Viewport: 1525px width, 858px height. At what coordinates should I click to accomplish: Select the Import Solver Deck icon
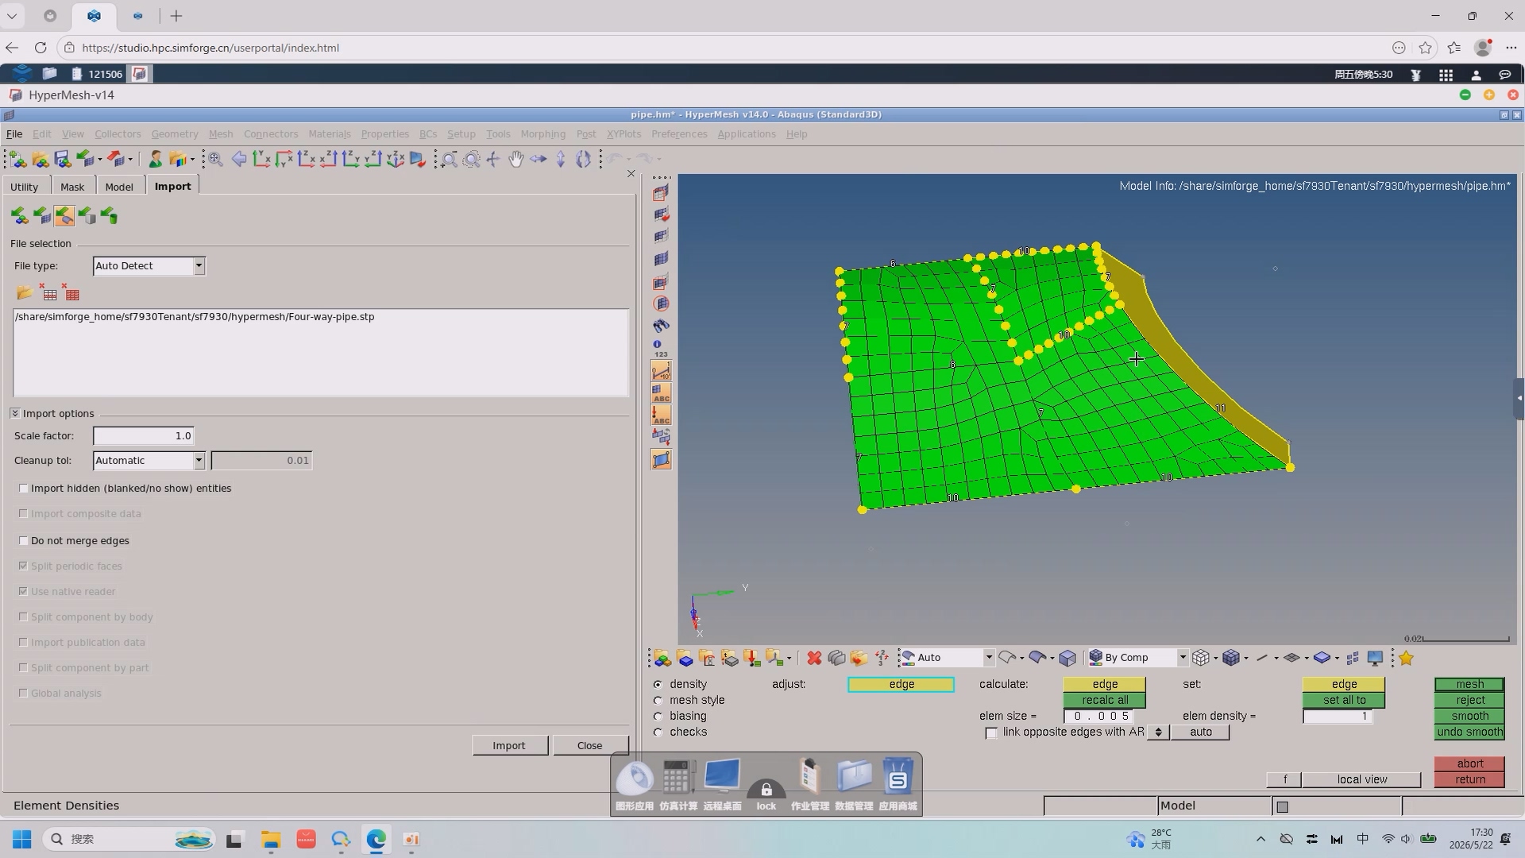(42, 216)
